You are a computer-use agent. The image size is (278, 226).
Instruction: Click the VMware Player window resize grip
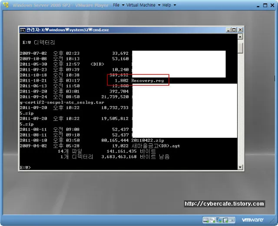pos(273,221)
